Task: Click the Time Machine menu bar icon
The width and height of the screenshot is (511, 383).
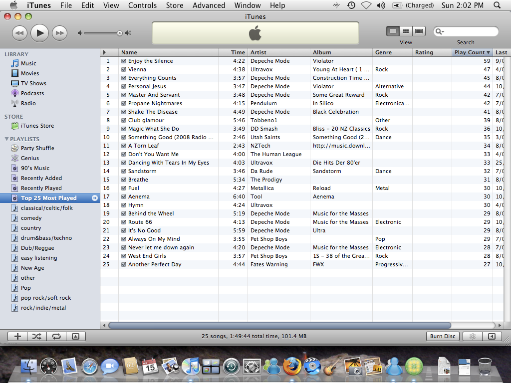Action: point(351,5)
